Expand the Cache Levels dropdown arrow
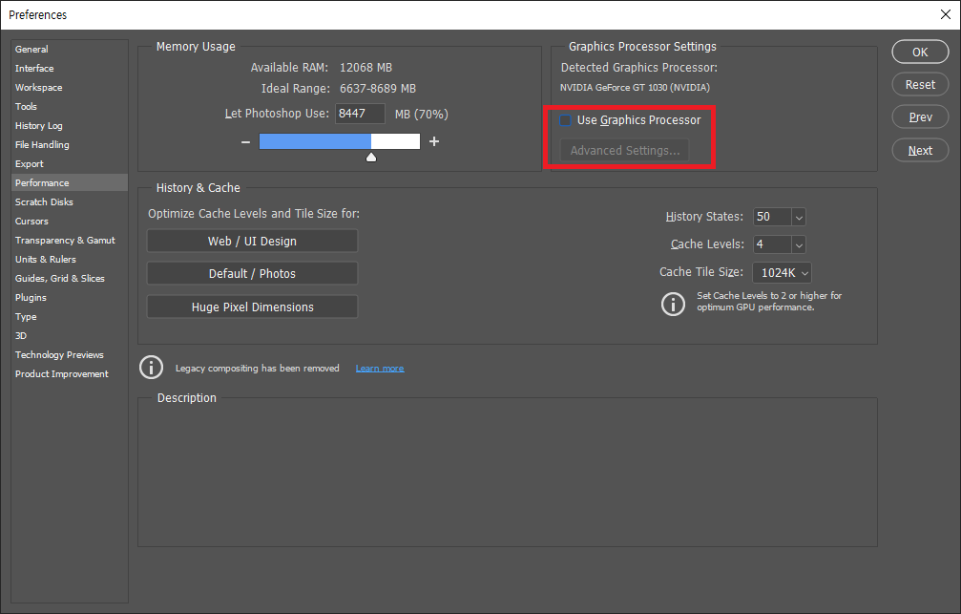The width and height of the screenshot is (961, 614). pyautogui.click(x=798, y=244)
